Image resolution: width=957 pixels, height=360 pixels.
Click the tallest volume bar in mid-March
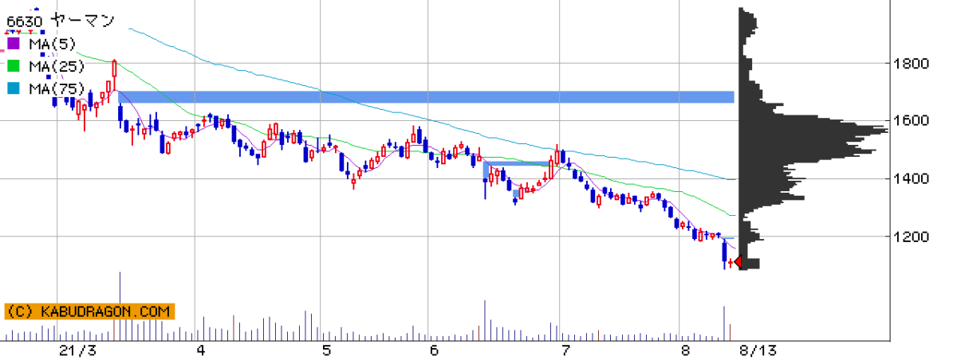120,306
